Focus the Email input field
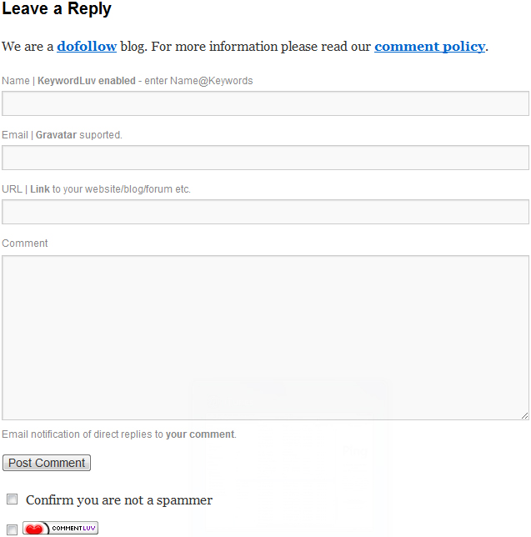This screenshot has height=537, width=531. pos(265,158)
